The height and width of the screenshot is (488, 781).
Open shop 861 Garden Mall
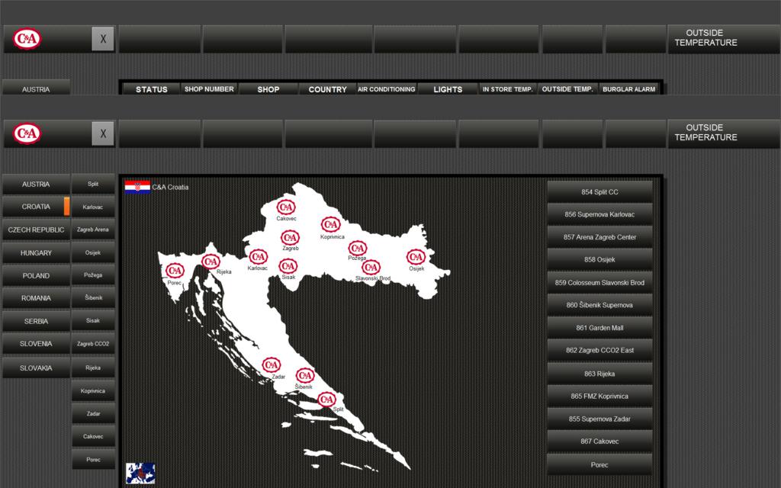click(599, 328)
